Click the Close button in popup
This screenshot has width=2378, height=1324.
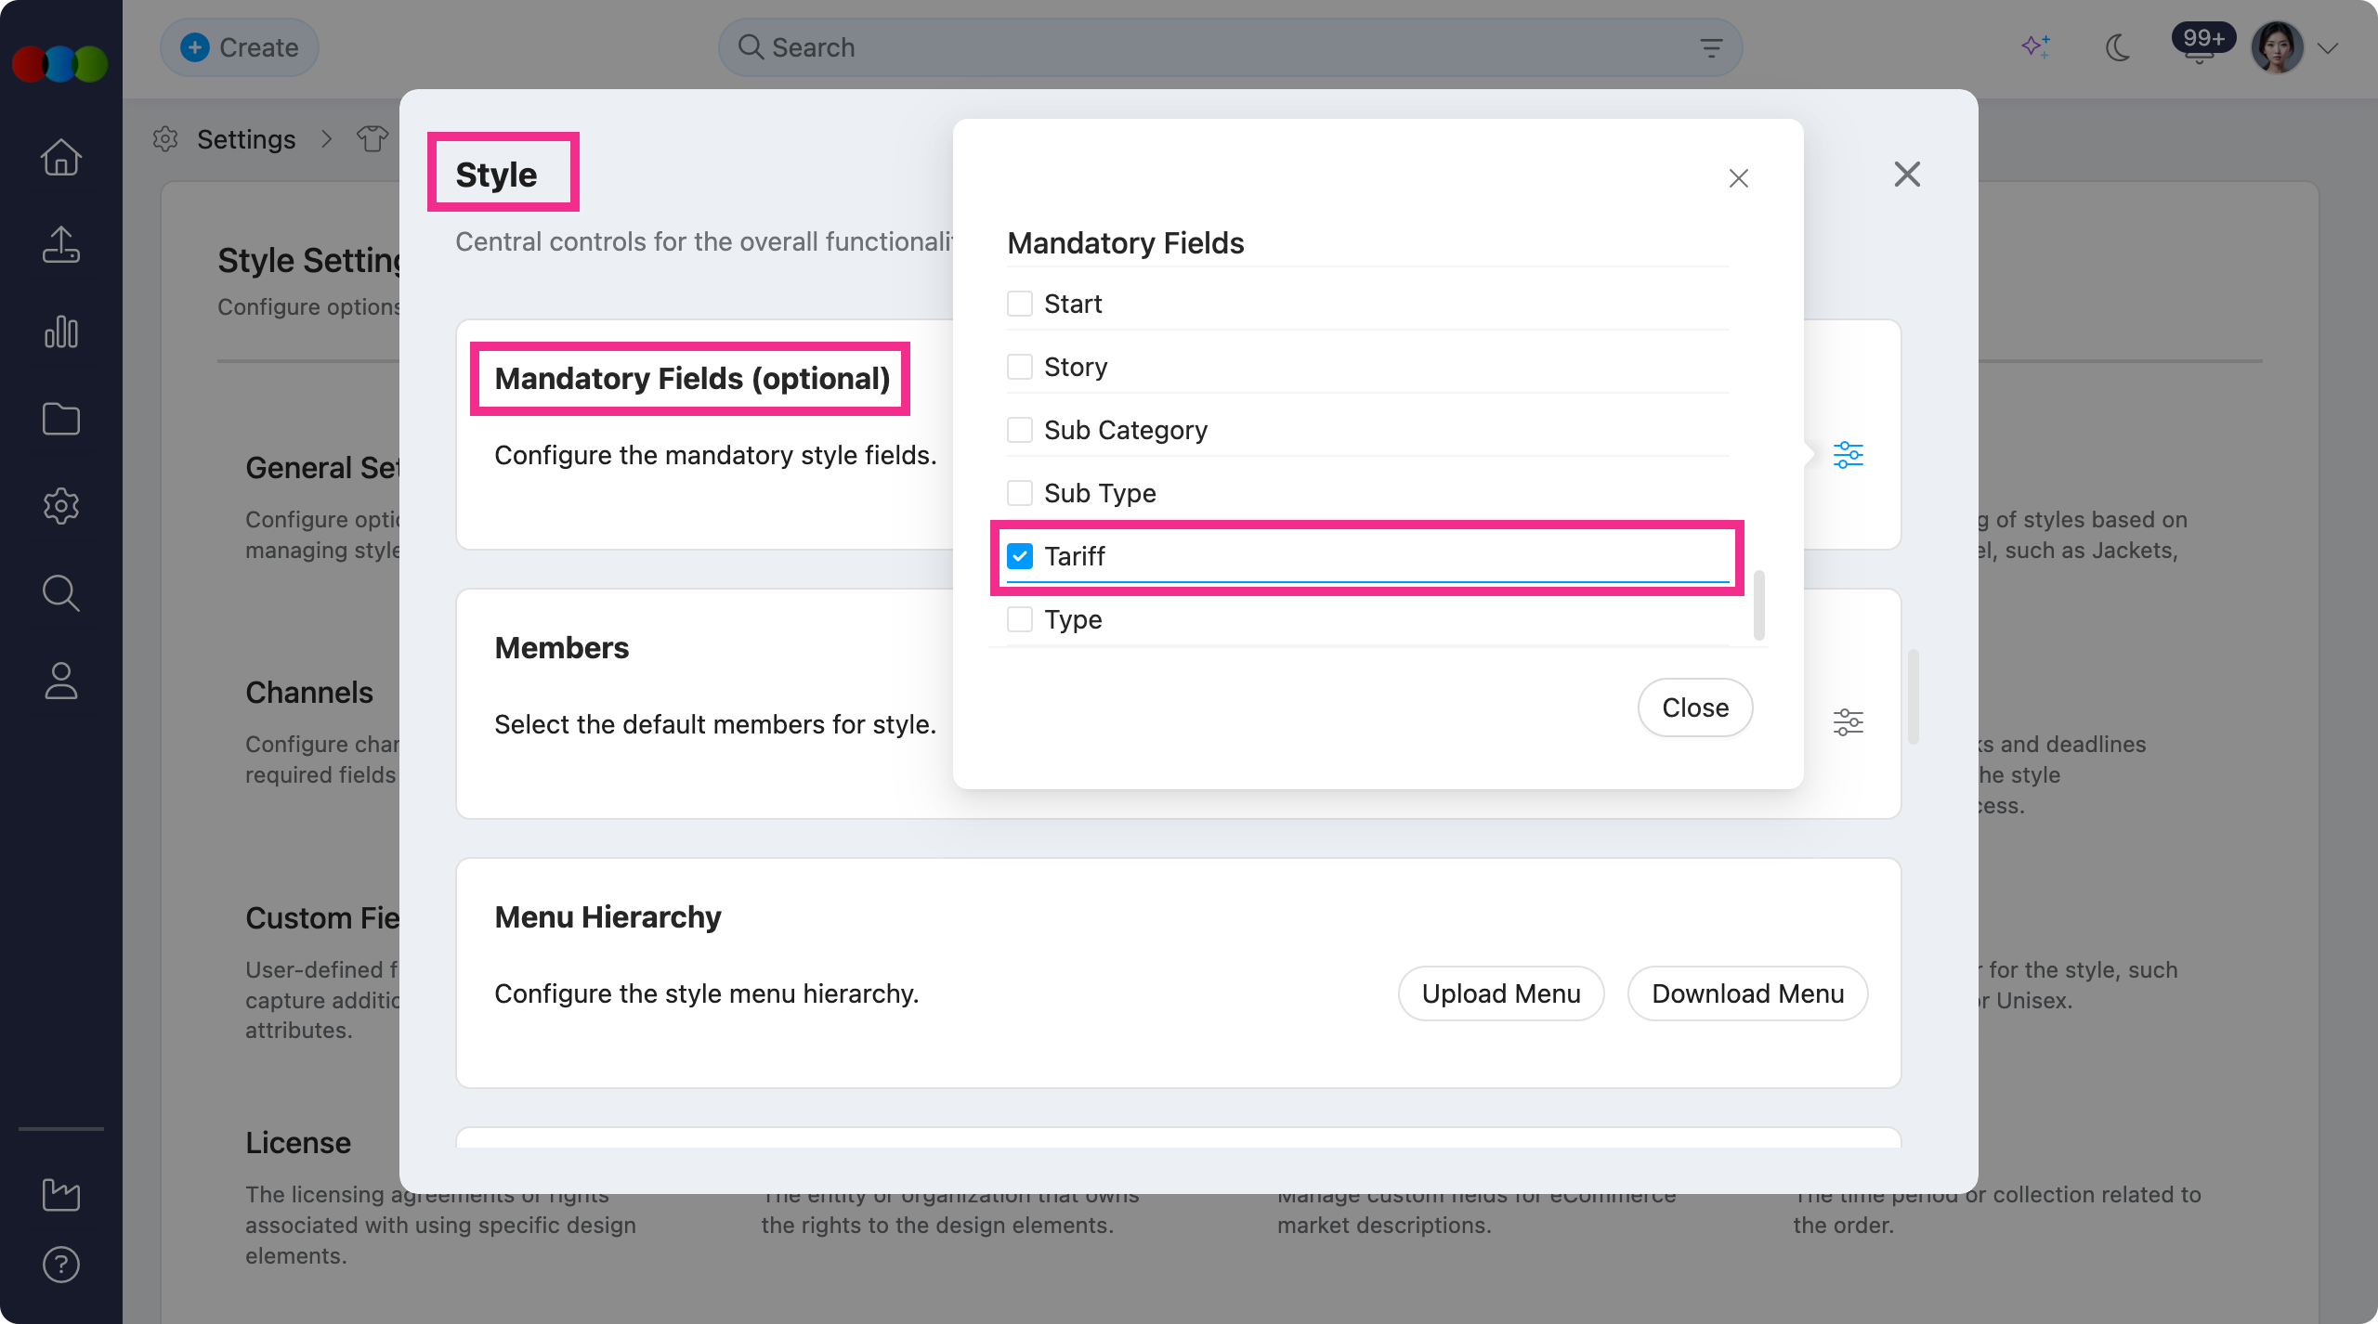pyautogui.click(x=1695, y=707)
